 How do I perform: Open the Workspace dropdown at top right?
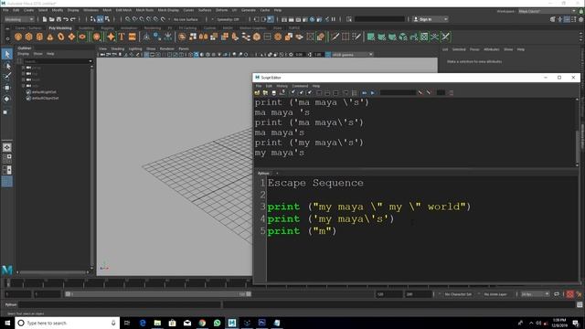click(547, 11)
